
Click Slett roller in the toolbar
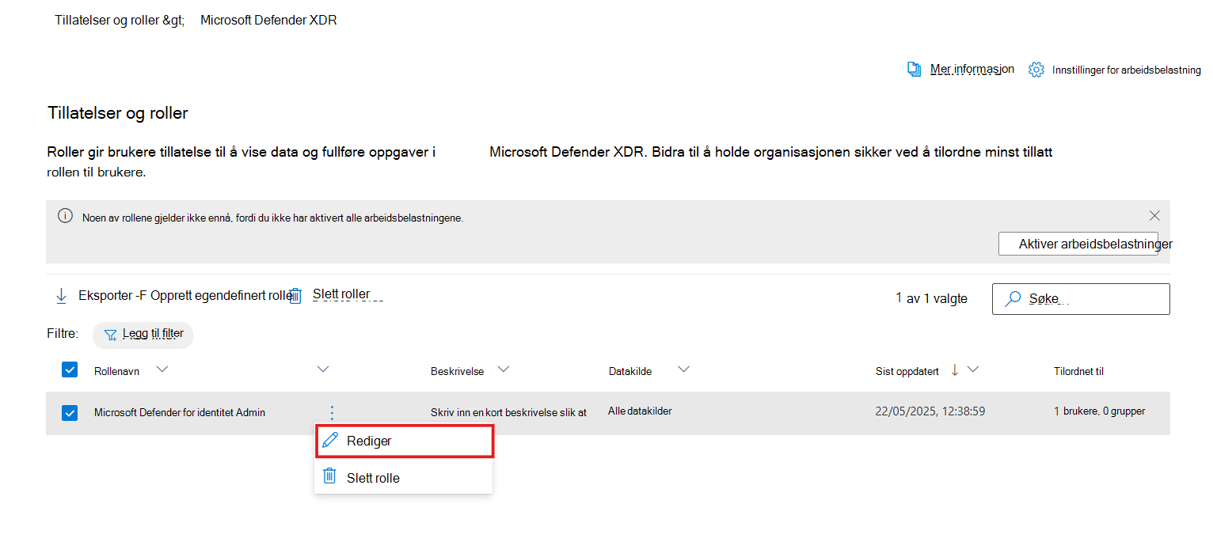341,294
